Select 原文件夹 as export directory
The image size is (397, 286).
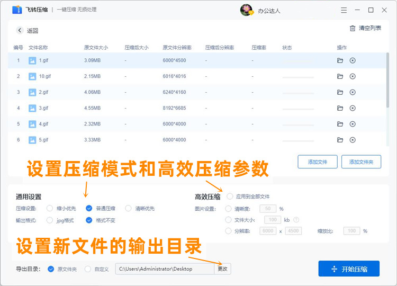(x=51, y=269)
